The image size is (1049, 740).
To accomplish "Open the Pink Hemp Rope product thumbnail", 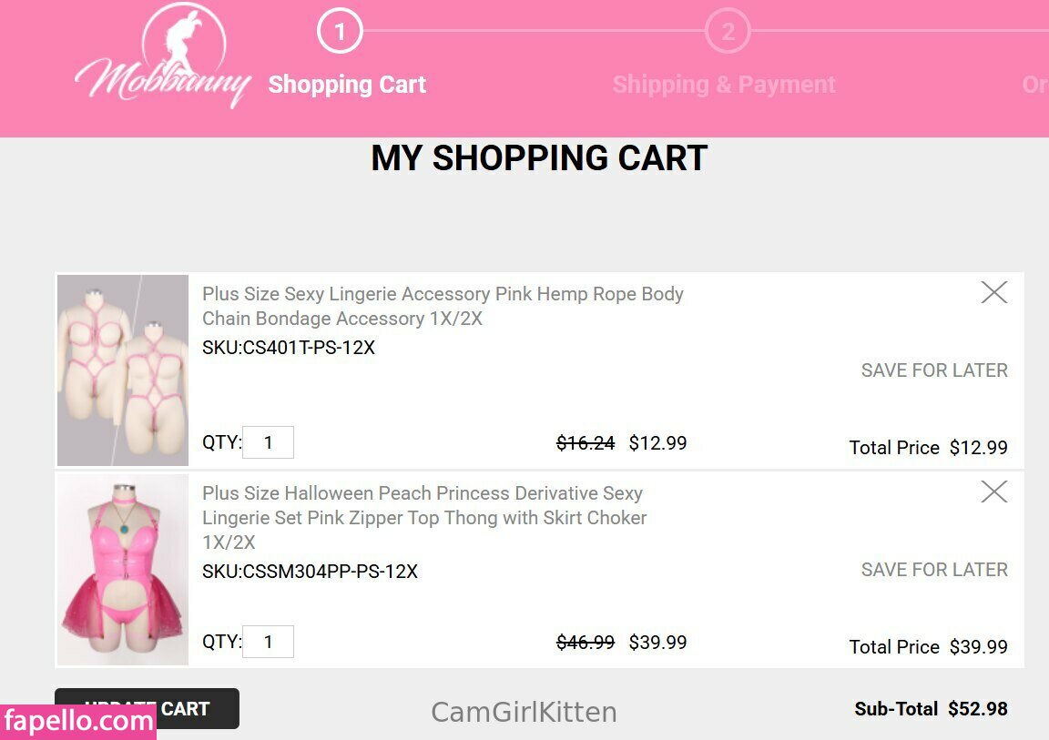I will coord(123,370).
